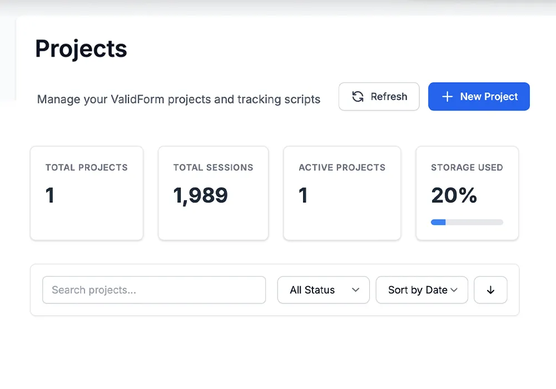Click the Projects page heading
556x389 pixels.
tap(81, 49)
